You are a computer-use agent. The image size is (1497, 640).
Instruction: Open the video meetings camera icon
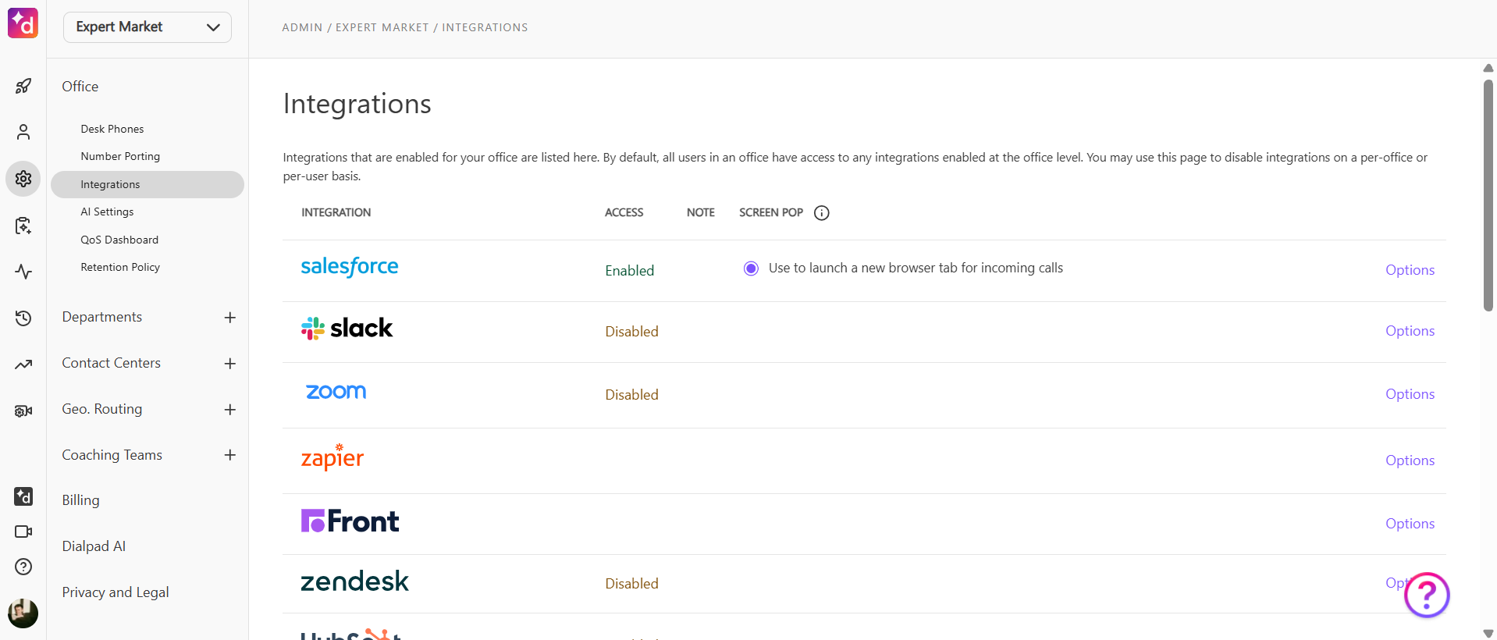click(23, 532)
